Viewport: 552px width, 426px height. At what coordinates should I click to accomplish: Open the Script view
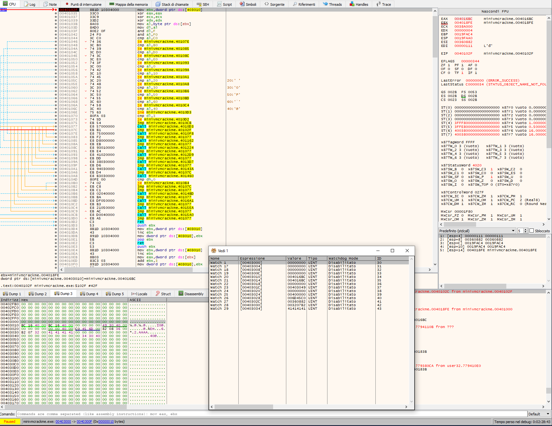(x=224, y=4)
